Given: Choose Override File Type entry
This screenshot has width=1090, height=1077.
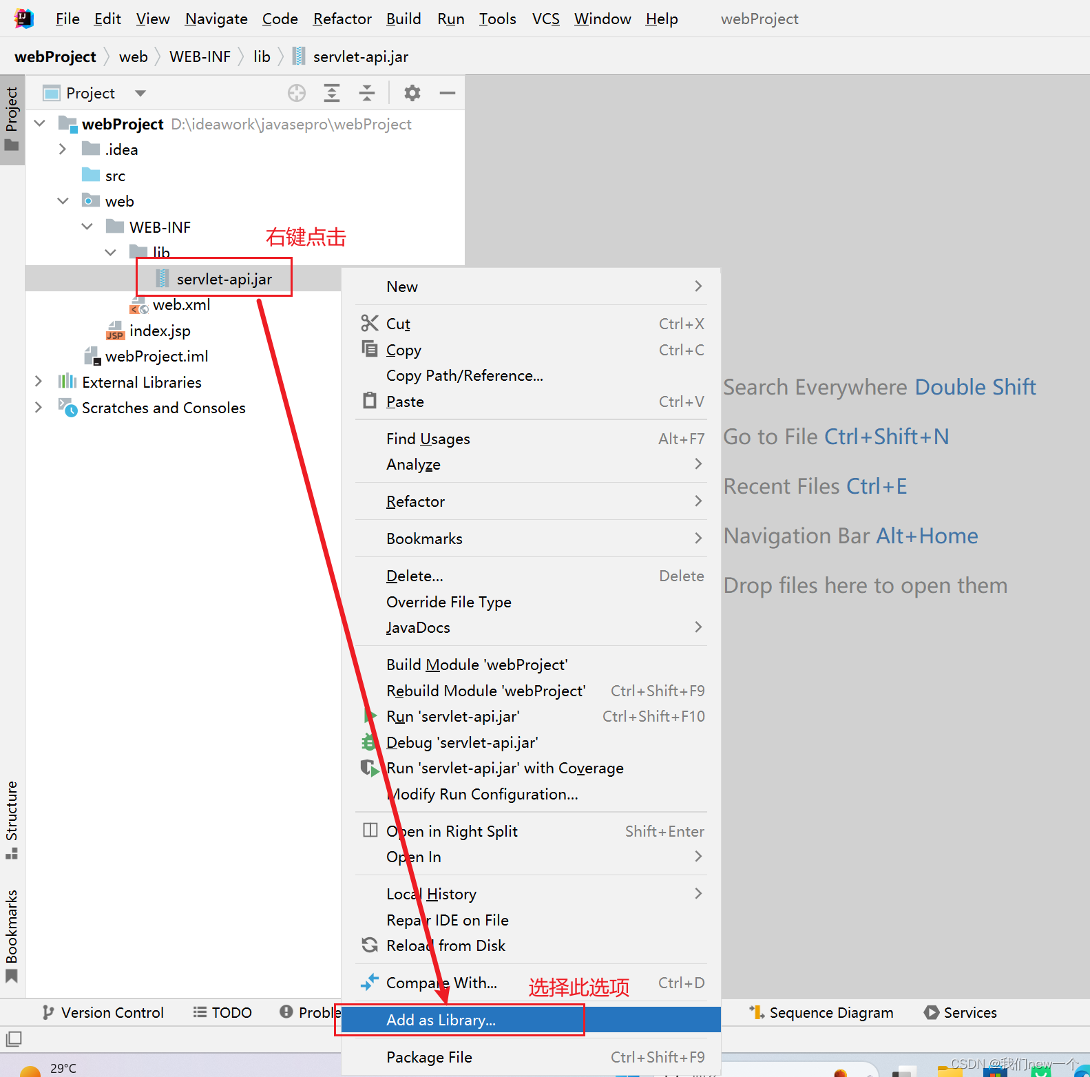Looking at the screenshot, I should 531,602.
